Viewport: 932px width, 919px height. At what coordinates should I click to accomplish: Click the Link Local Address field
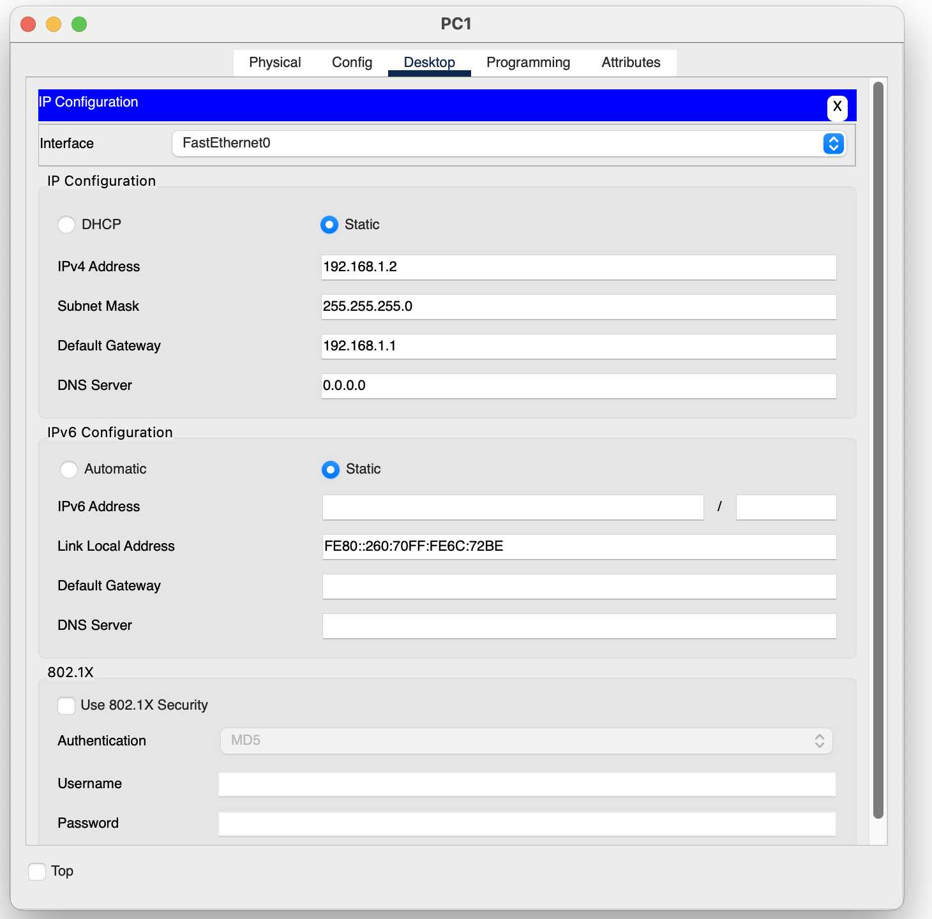click(x=579, y=547)
